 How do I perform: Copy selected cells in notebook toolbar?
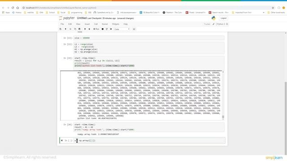click(75, 29)
